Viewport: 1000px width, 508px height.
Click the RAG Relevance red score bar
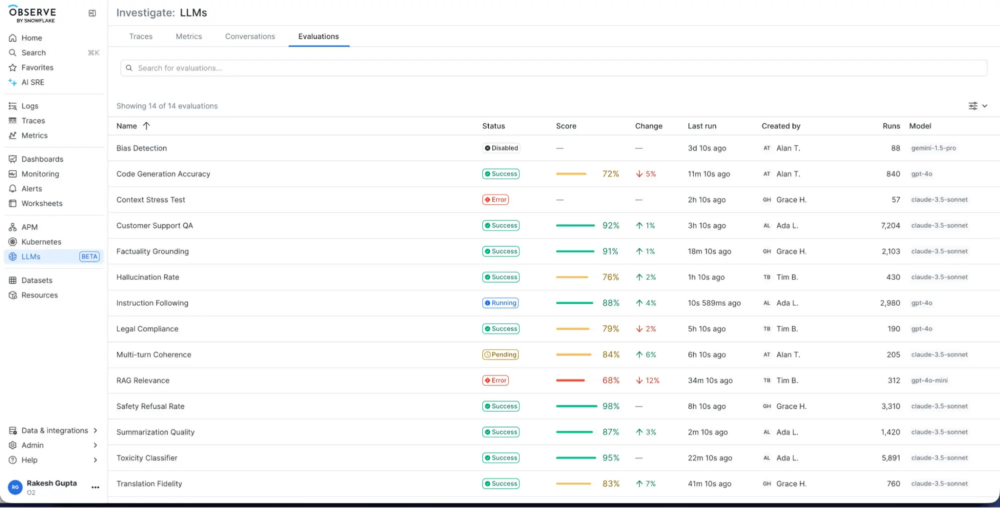[570, 380]
